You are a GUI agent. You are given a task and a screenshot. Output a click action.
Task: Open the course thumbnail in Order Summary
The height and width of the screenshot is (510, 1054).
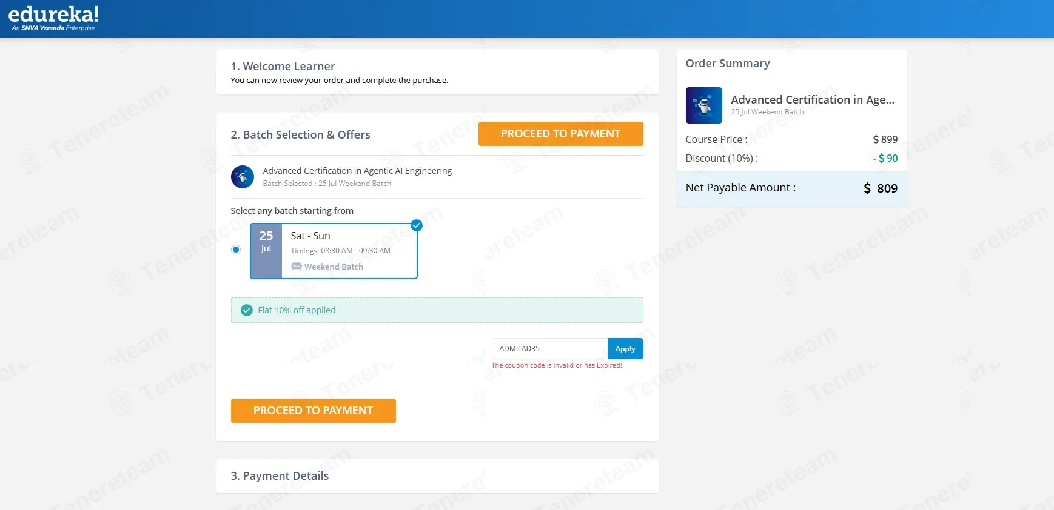(703, 105)
